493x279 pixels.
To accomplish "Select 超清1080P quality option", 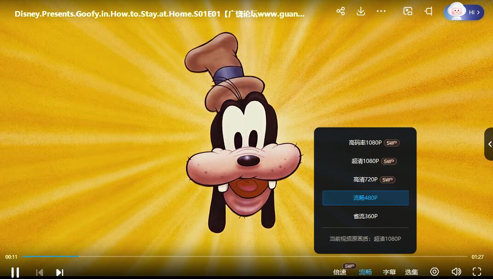I will (365, 161).
